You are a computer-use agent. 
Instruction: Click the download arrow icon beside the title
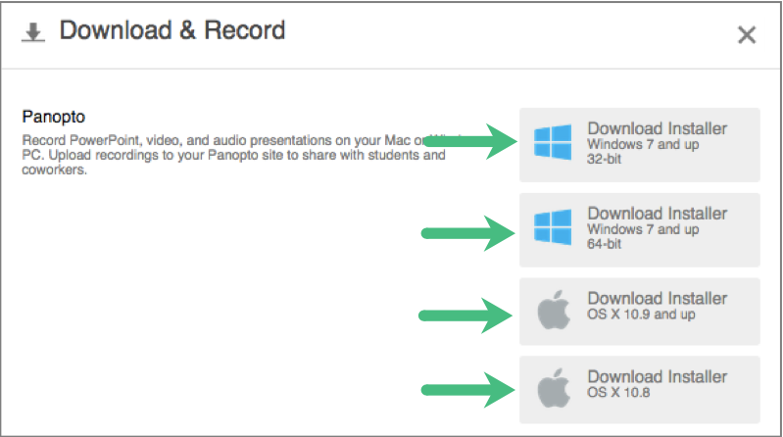(33, 33)
